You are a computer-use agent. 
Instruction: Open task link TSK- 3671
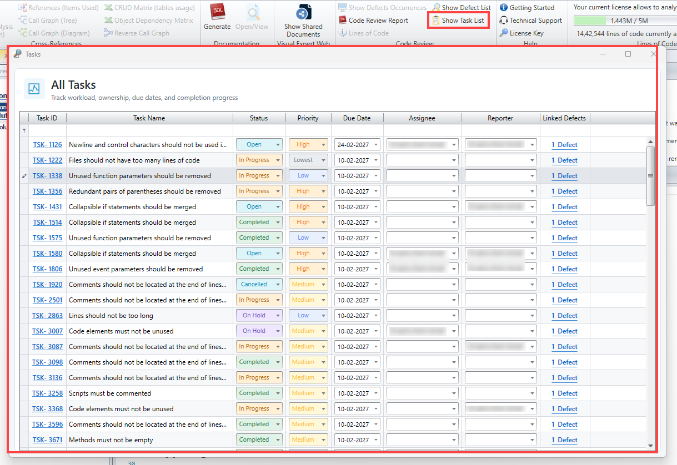click(x=47, y=440)
